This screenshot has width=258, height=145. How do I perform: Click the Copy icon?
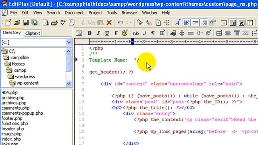tap(92, 23)
